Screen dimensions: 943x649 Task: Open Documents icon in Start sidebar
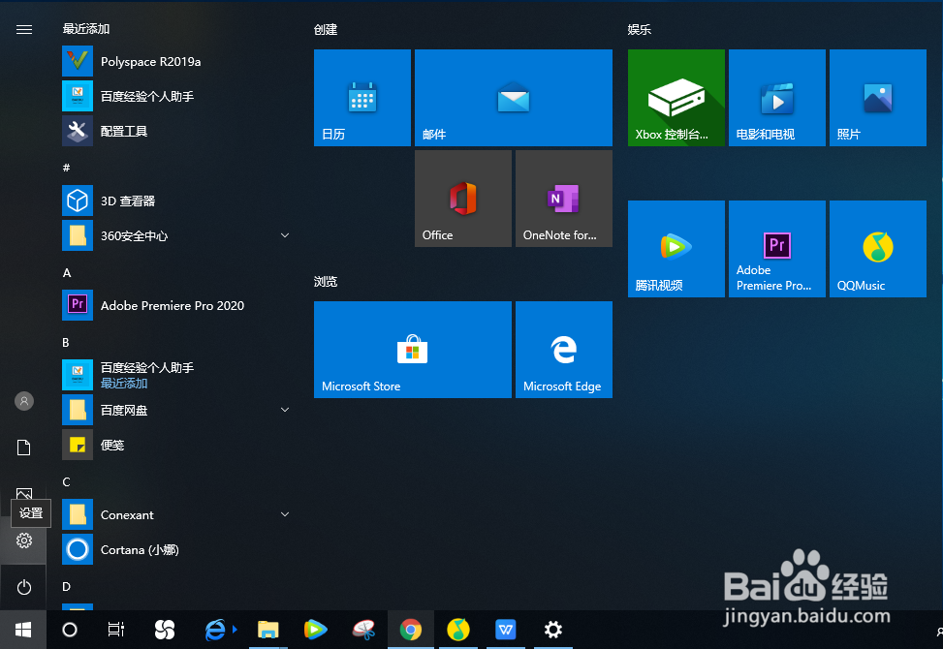[x=23, y=448]
